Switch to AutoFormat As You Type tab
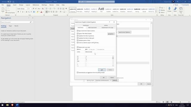This screenshot has width=191, height=107. click(x=107, y=28)
